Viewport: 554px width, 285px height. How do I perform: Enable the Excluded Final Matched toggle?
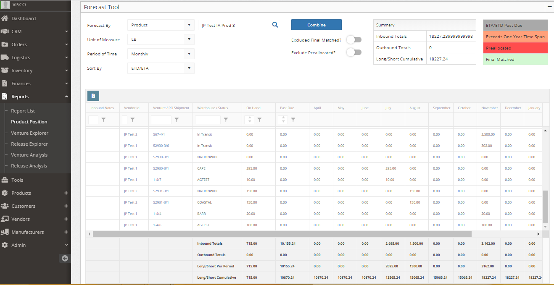[x=354, y=39]
